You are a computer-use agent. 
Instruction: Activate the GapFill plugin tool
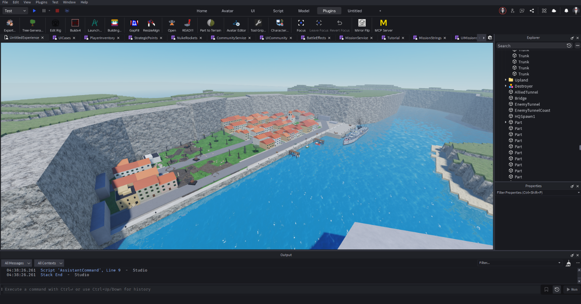pos(134,25)
